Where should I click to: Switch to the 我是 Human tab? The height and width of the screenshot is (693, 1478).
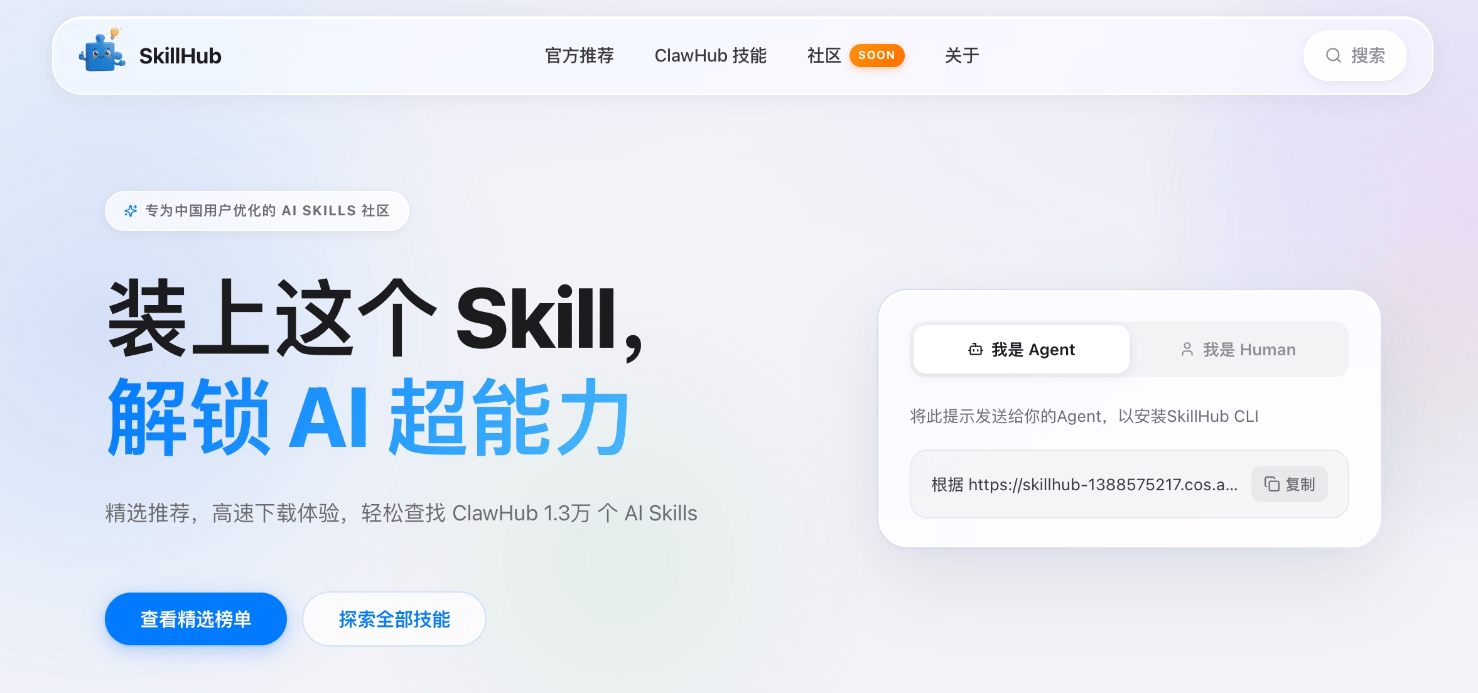click(x=1238, y=350)
